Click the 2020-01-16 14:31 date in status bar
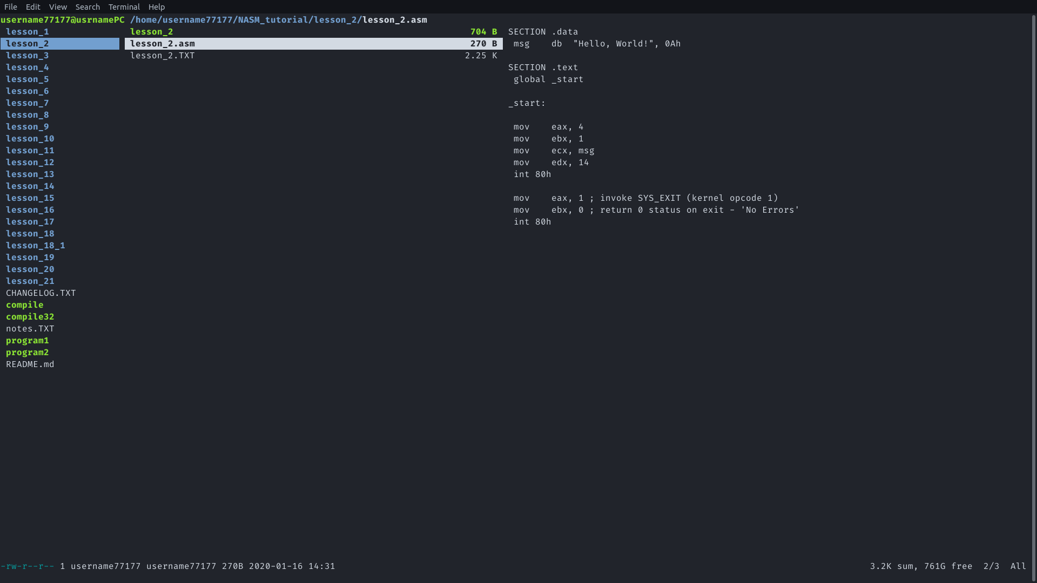 pyautogui.click(x=292, y=566)
